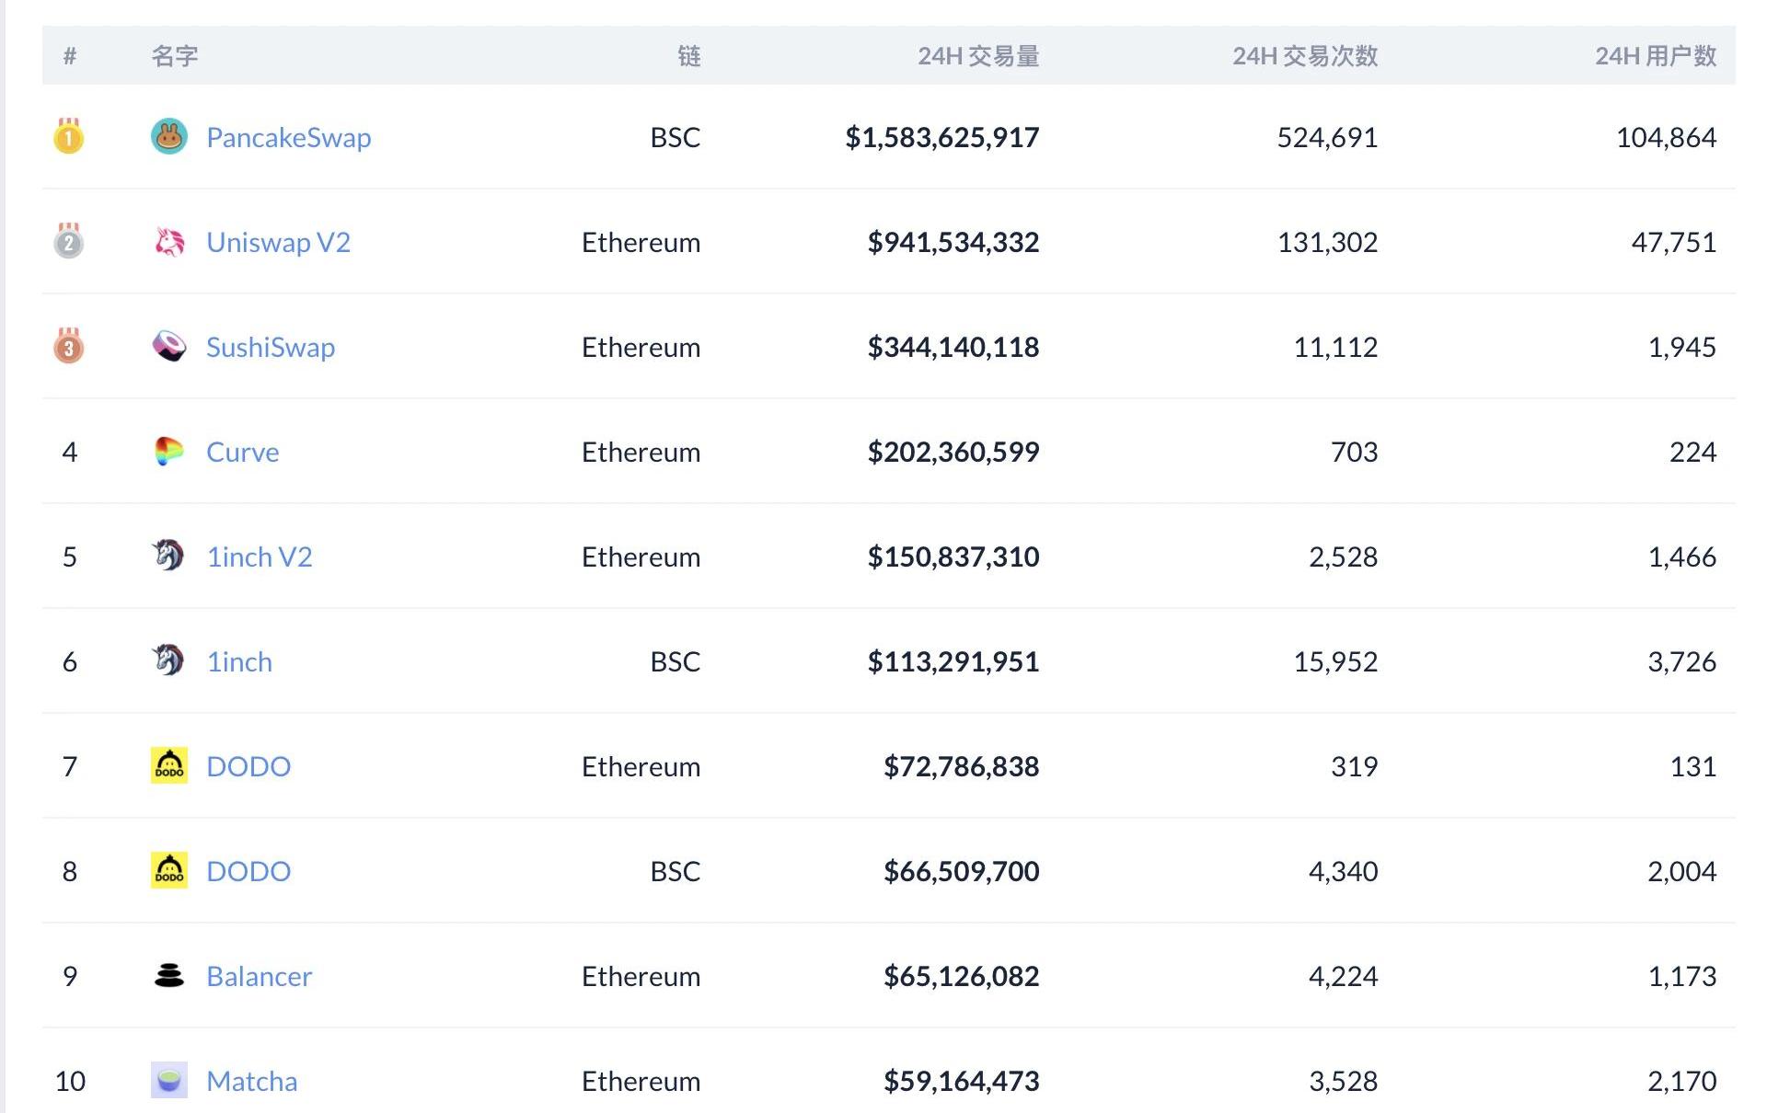
Task: Click the yellow DODO icon on Ethereum row
Action: point(169,765)
